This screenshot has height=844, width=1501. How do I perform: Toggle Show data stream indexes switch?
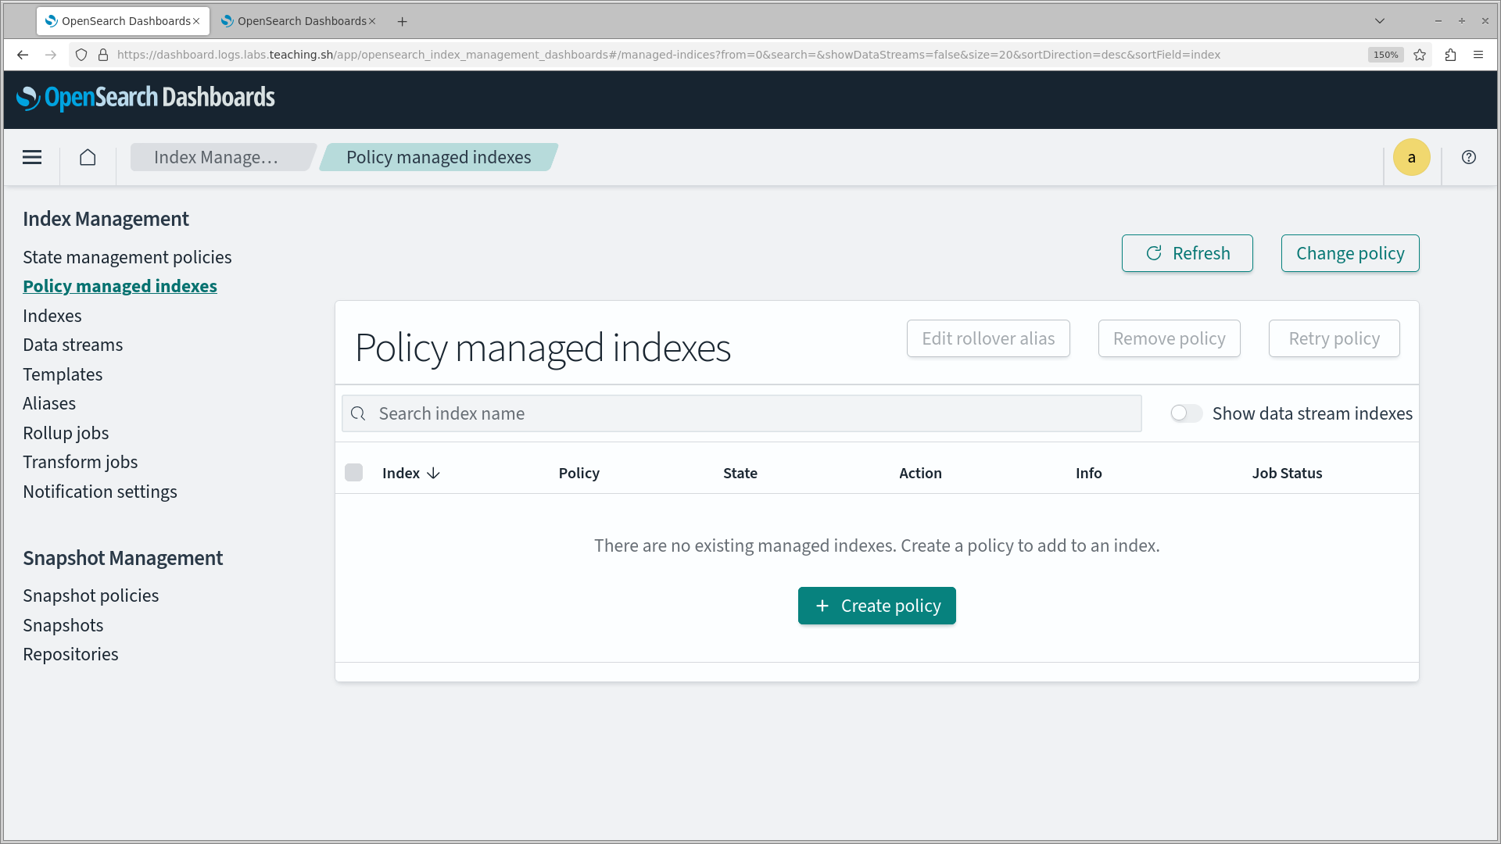click(1186, 413)
